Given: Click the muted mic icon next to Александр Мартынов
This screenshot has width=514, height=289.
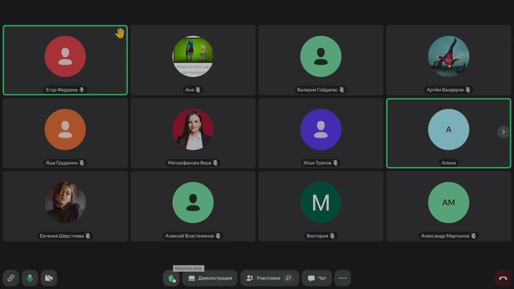Looking at the screenshot, I should tap(473, 236).
